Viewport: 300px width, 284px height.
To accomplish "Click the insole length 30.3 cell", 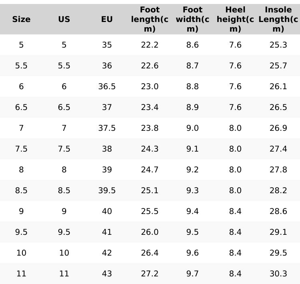I will tap(278, 274).
